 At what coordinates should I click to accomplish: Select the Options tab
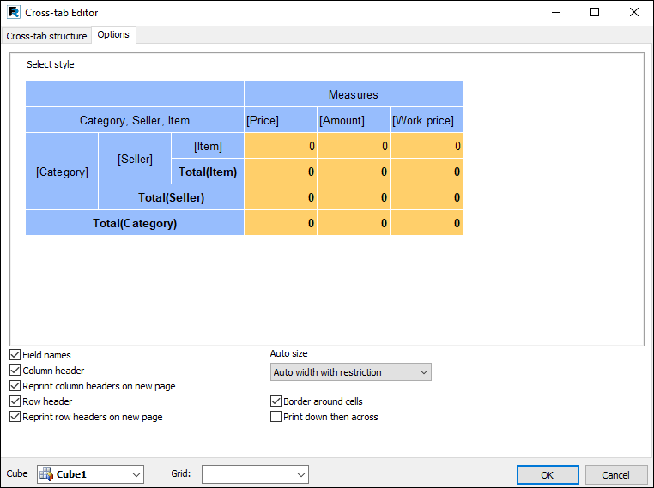coord(113,35)
